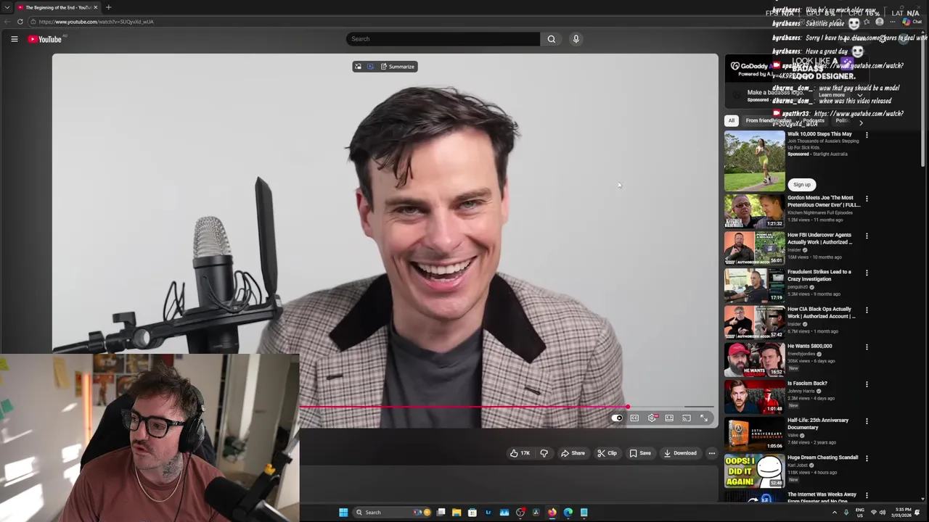This screenshot has height=522, width=929.
Task: Toggle the autoplay switch in the player
Action: [617, 418]
